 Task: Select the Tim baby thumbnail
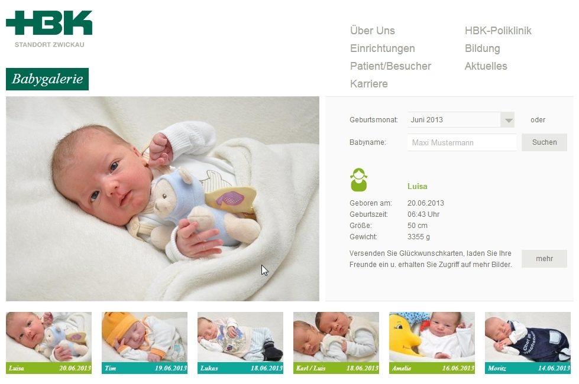click(x=144, y=343)
